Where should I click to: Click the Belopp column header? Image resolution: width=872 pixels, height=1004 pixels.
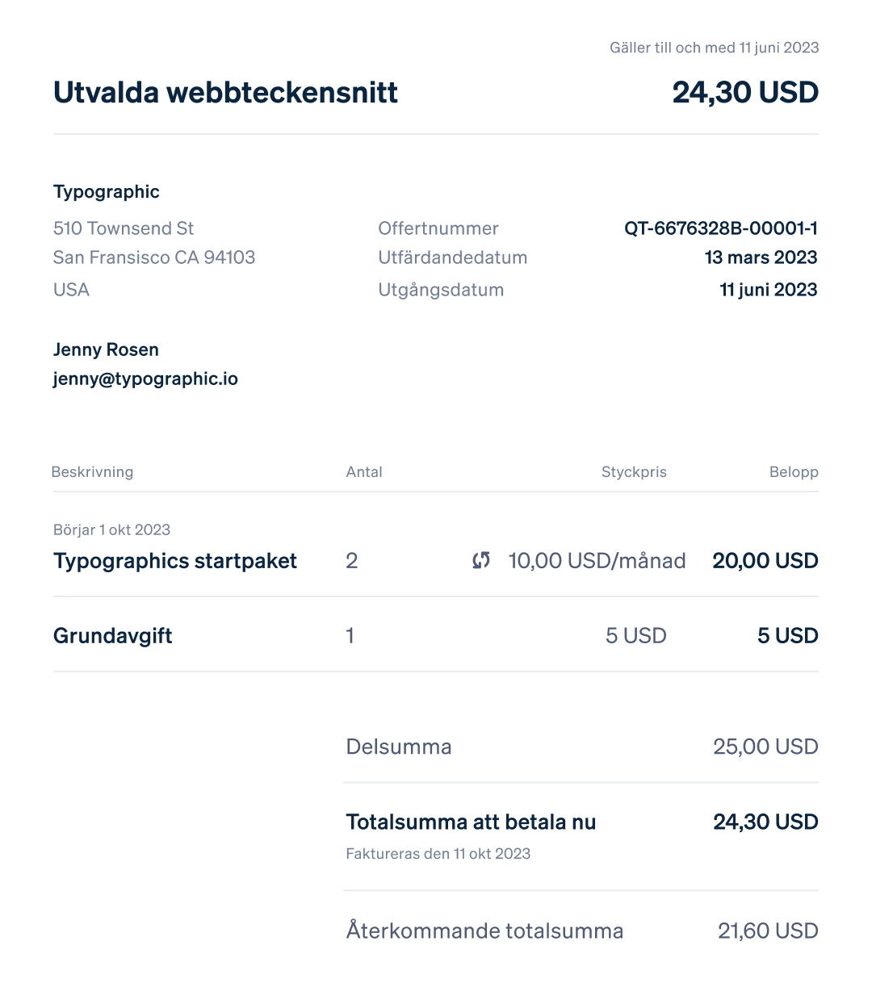tap(794, 472)
